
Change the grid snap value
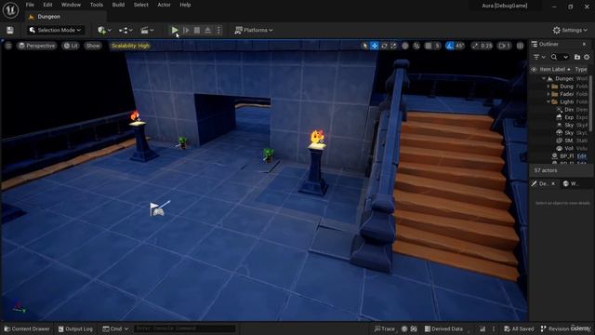pos(437,46)
